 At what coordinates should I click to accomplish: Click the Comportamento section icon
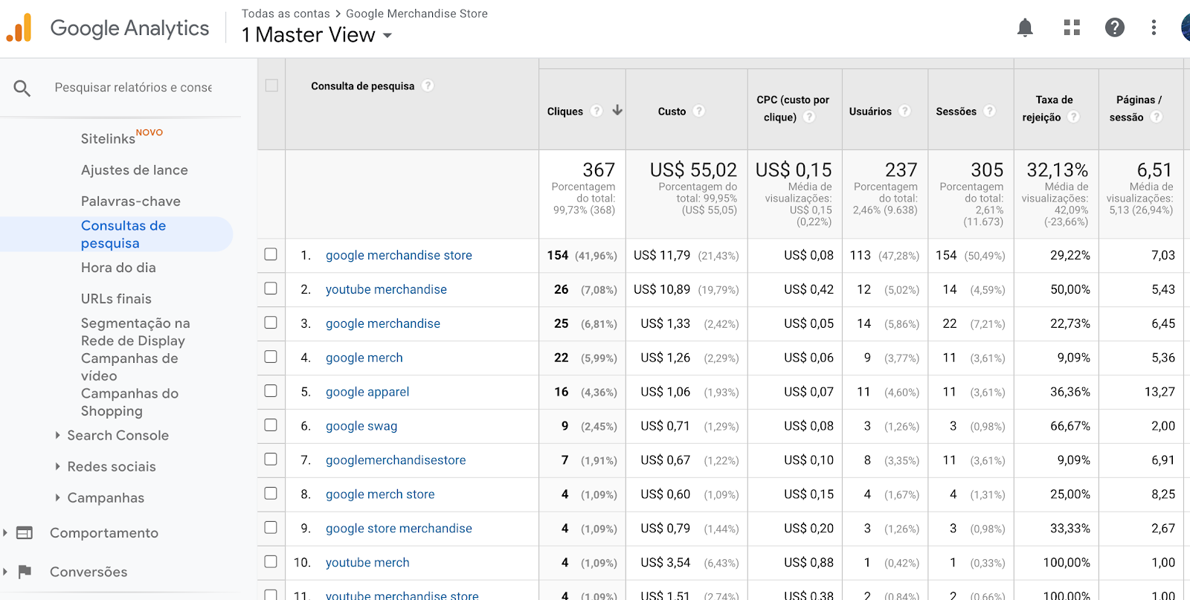click(x=25, y=533)
